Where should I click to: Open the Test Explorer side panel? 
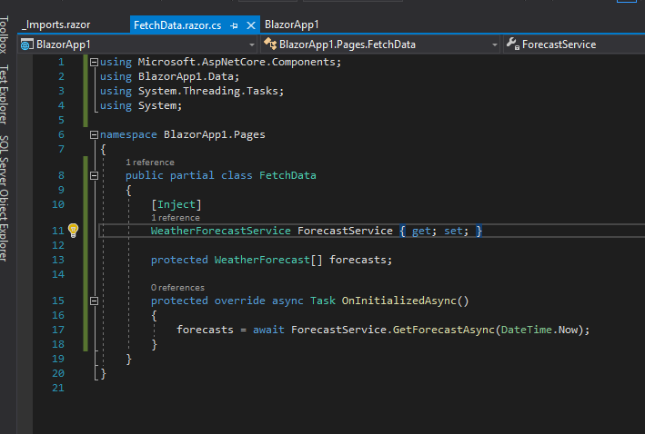pyautogui.click(x=8, y=94)
